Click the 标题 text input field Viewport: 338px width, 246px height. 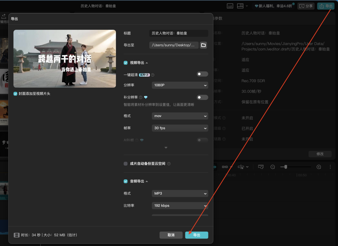click(x=178, y=33)
